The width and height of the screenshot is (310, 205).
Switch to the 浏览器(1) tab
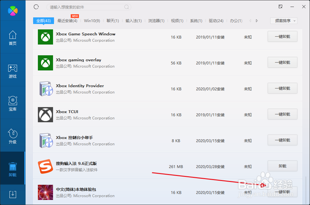click(x=156, y=21)
